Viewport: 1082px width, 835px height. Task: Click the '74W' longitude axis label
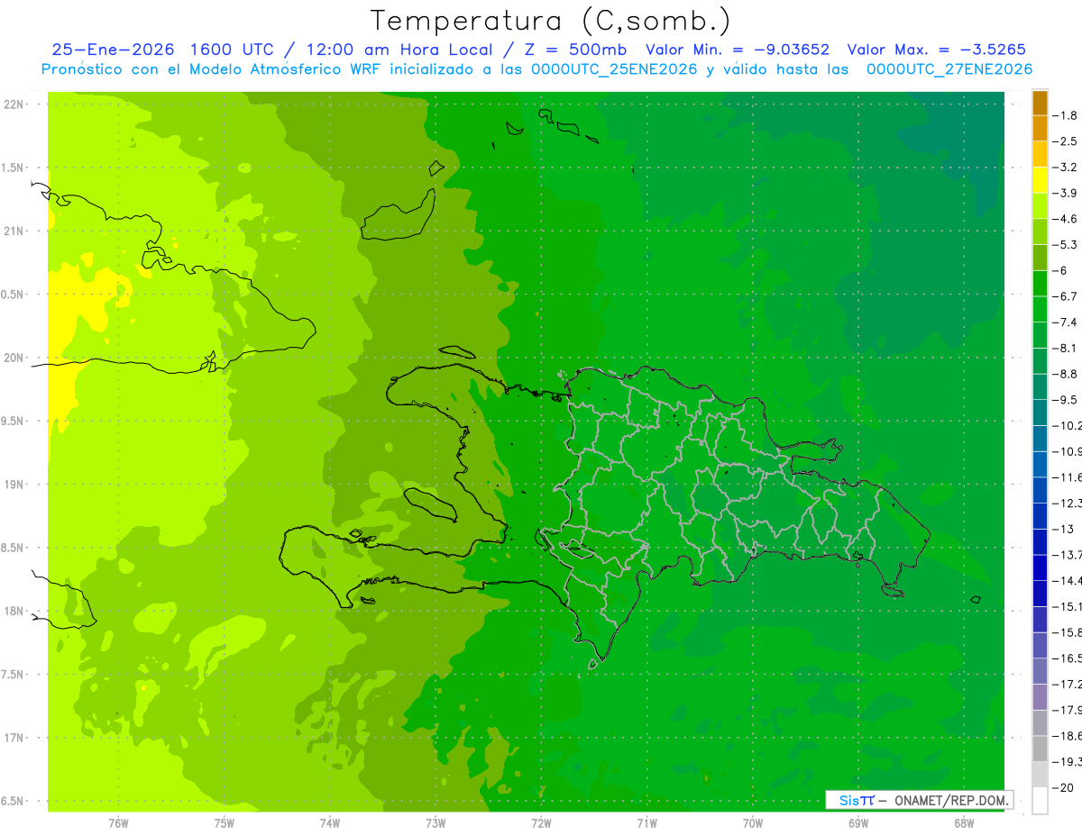[x=330, y=823]
